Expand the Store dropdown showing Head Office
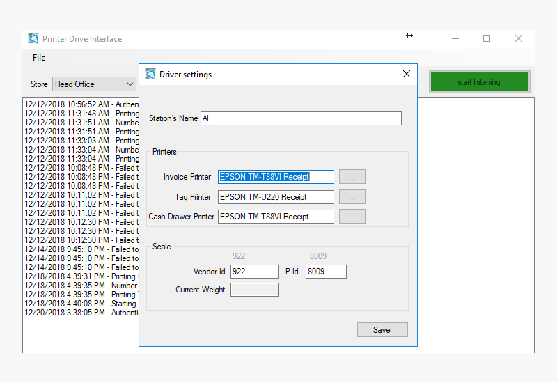 pos(94,84)
